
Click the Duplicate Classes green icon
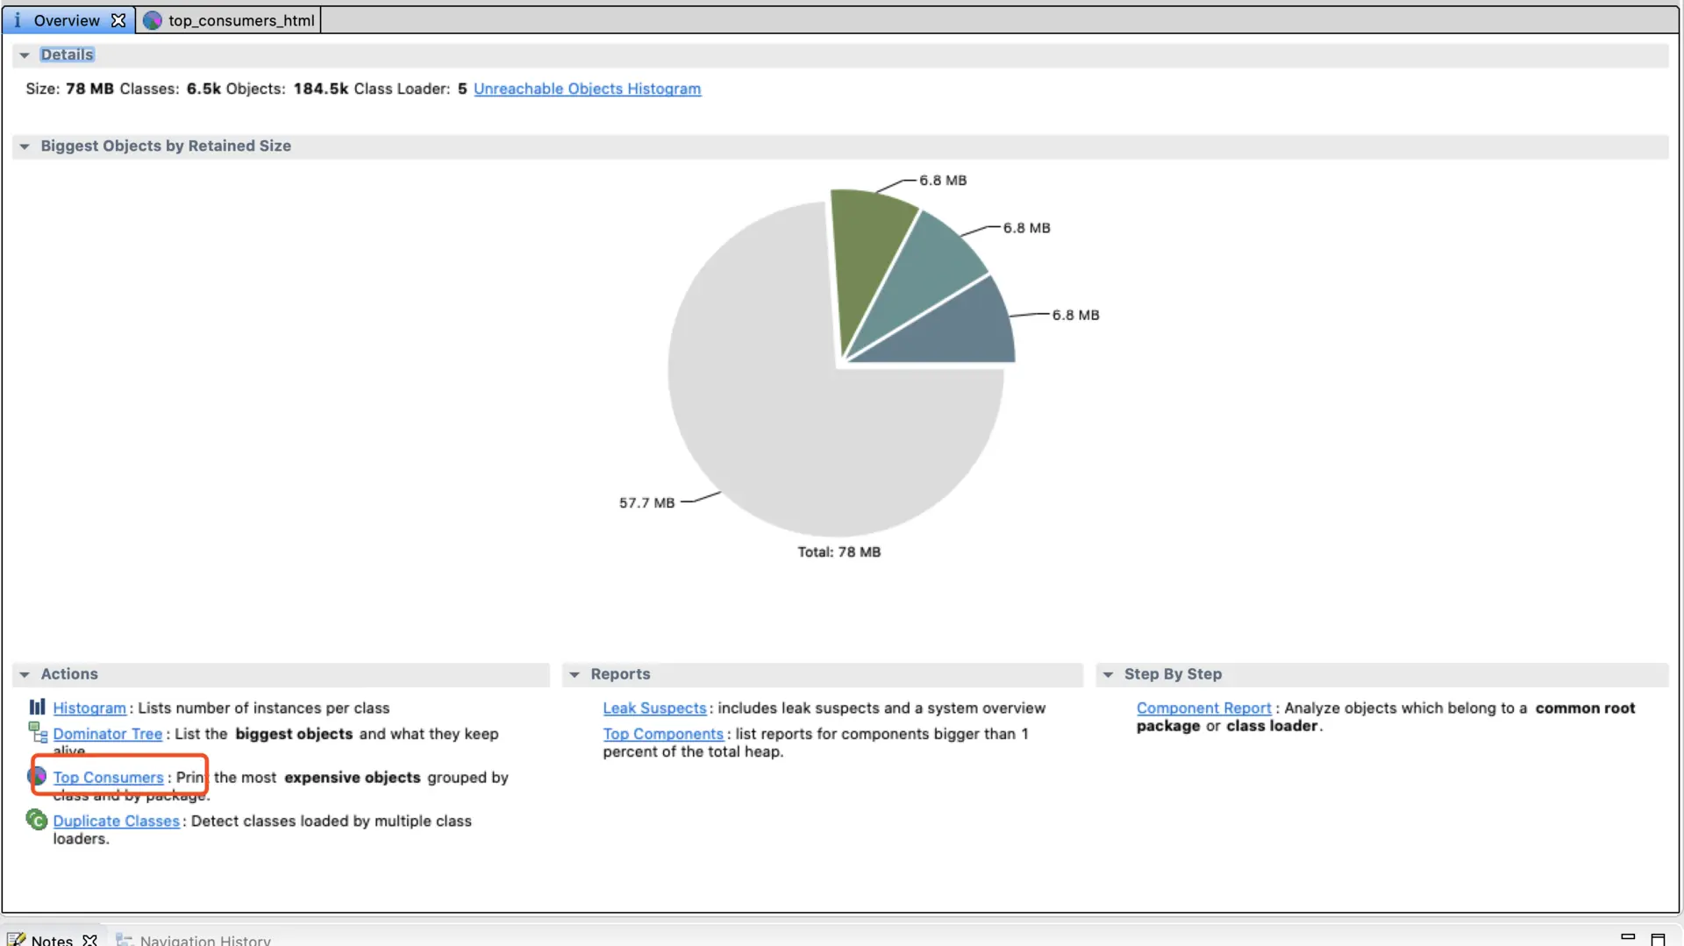pos(37,820)
